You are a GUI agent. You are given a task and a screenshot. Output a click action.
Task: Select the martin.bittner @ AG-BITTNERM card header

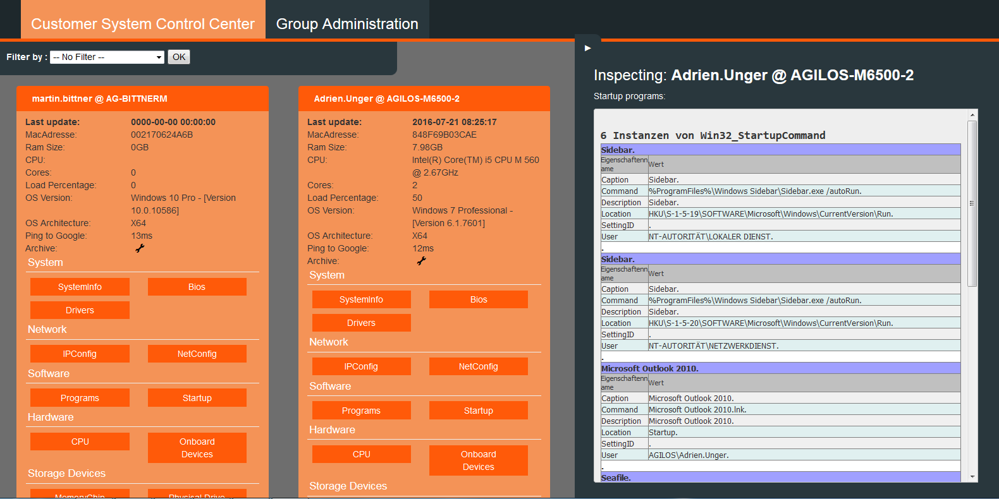143,99
